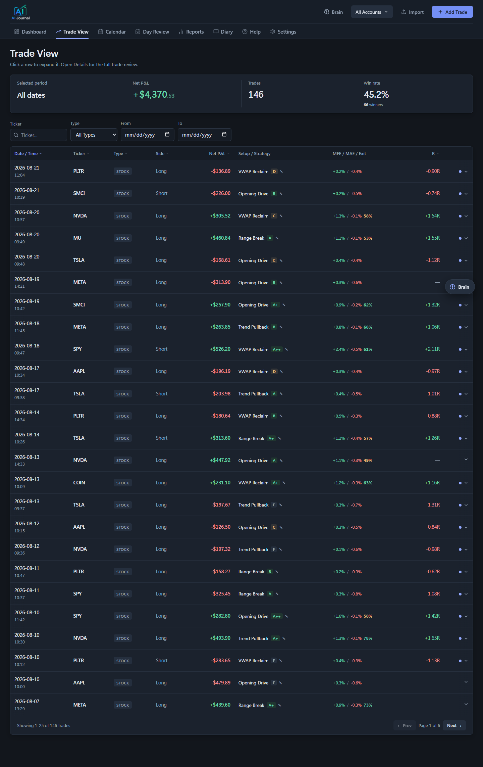The height and width of the screenshot is (767, 483).
Task: Open the Reports tab
Action: (191, 32)
